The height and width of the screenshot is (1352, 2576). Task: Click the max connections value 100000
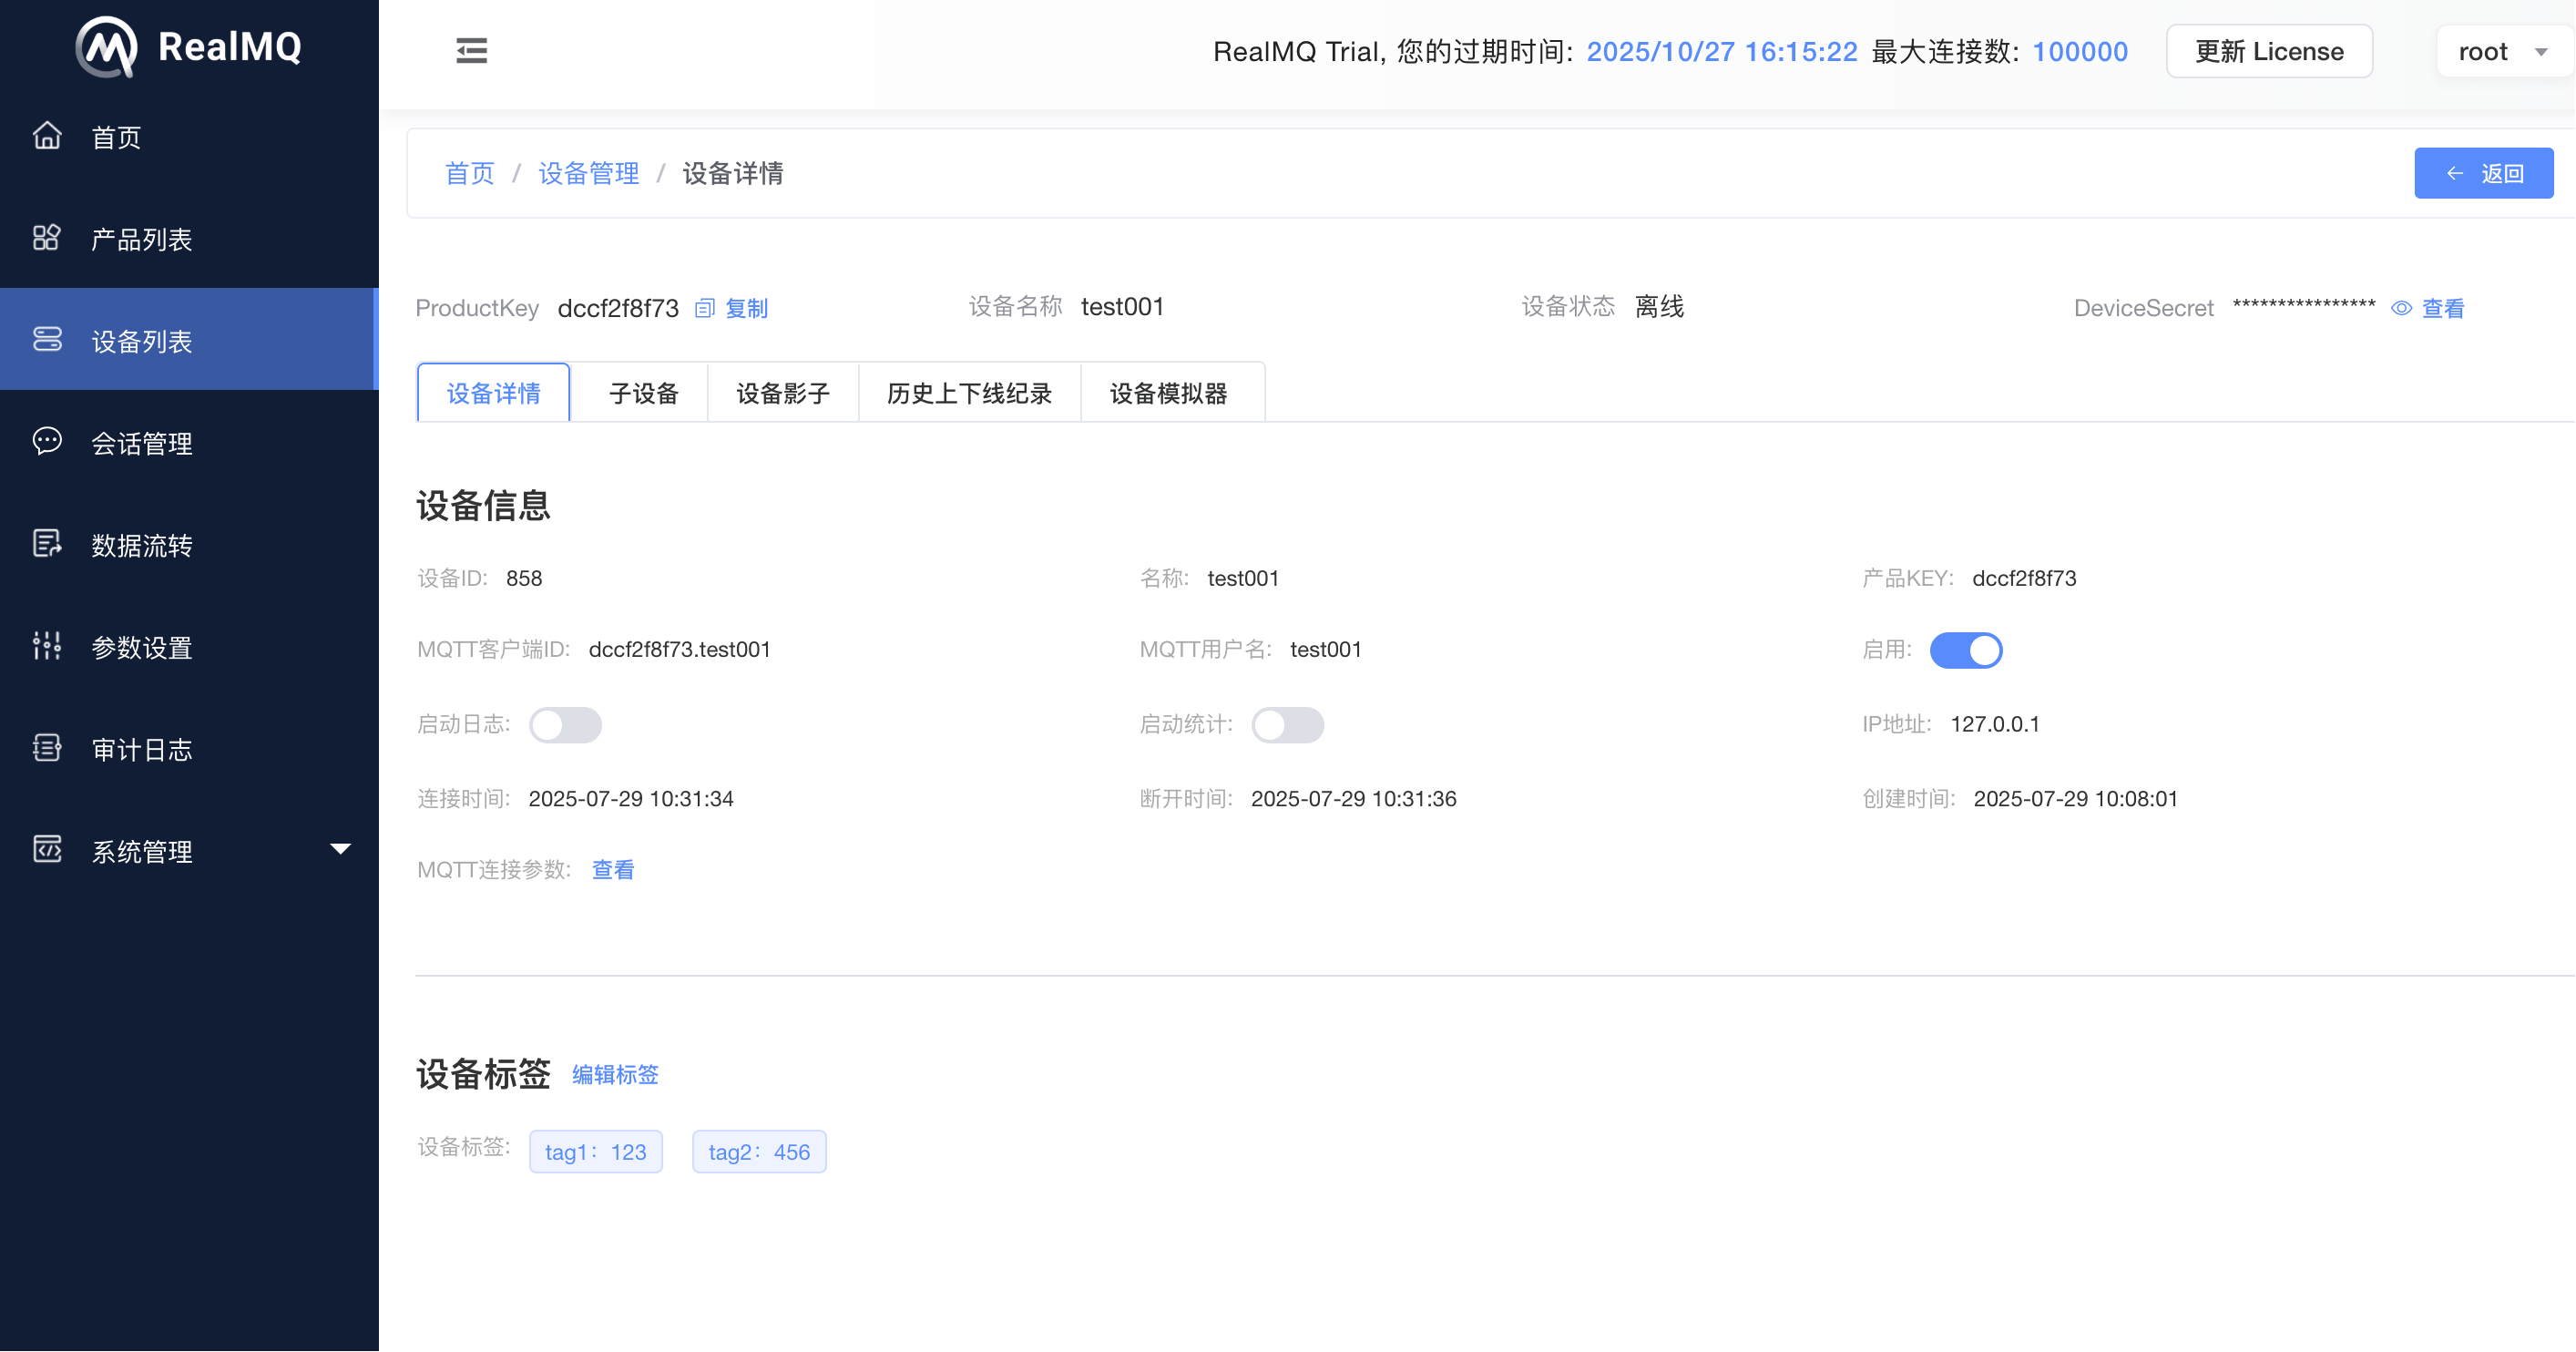2080,51
